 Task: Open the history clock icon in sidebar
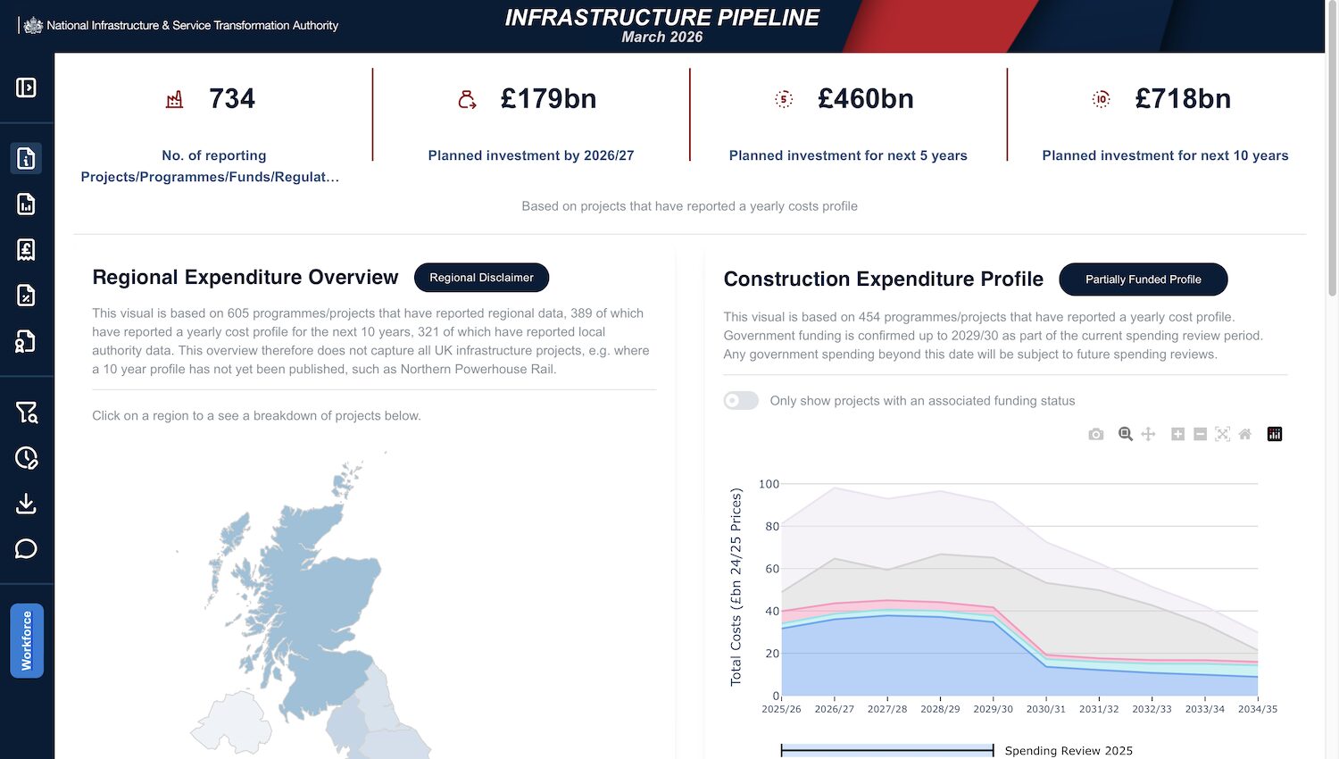coord(26,457)
